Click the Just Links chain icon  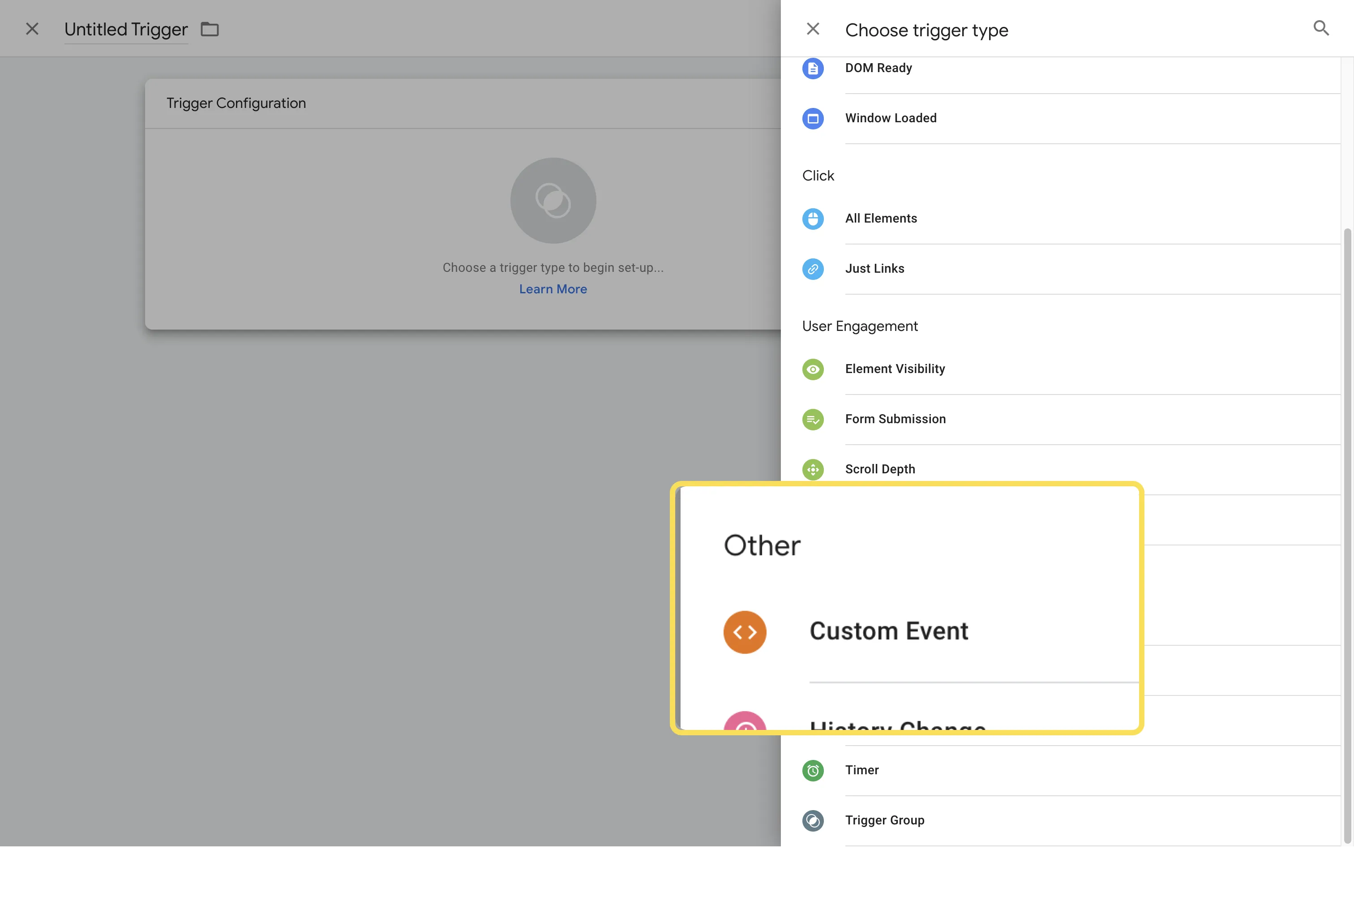click(813, 269)
